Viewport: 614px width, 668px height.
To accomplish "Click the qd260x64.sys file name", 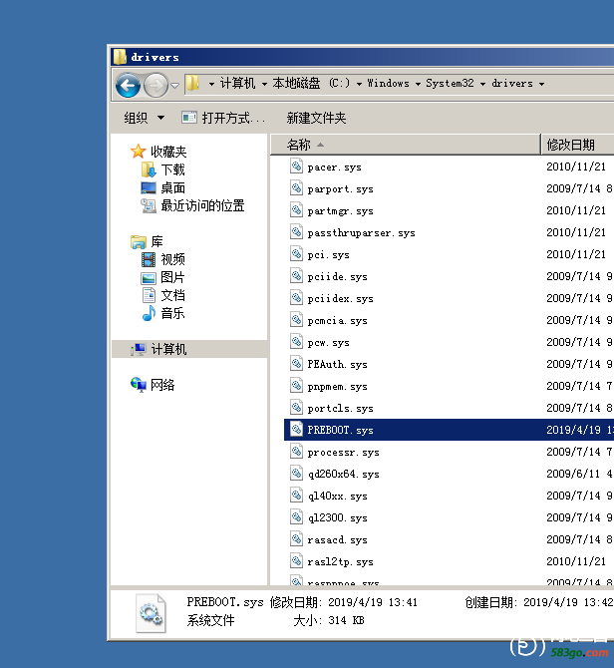I will point(343,474).
